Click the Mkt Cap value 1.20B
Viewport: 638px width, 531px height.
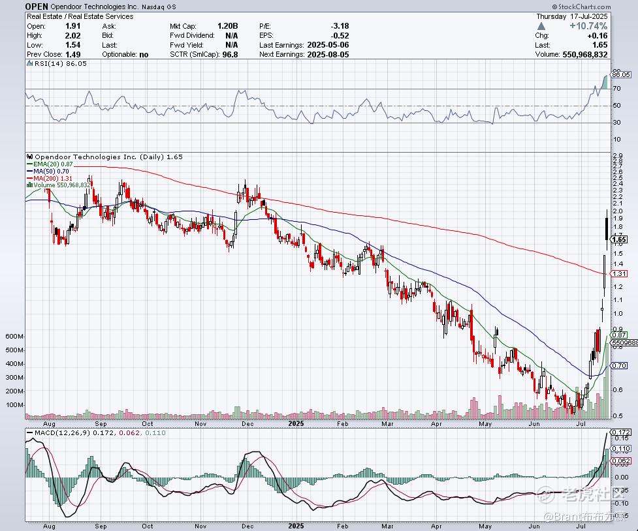click(x=227, y=26)
